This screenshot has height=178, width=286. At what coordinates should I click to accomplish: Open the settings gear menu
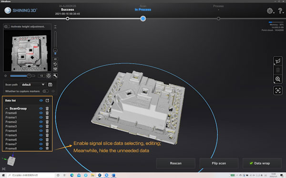(x=270, y=11)
